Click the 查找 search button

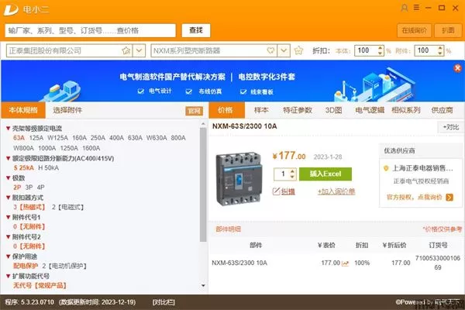tap(196, 30)
